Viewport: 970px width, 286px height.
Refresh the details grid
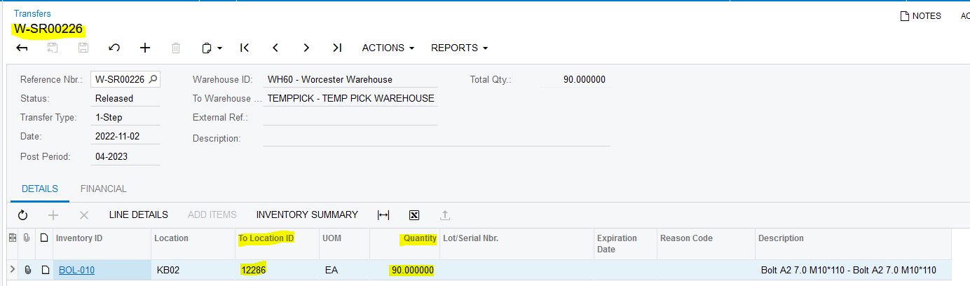click(x=22, y=215)
